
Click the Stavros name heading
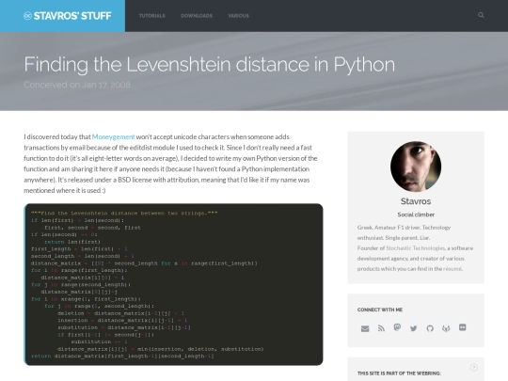point(416,201)
